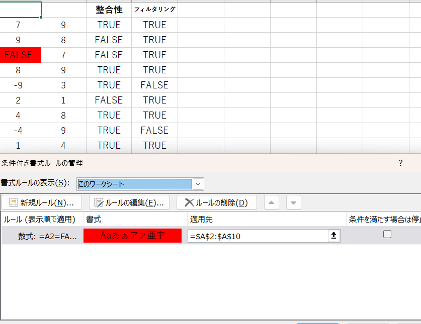
Task: Click the =$A$2:$A$10 applies-to field
Action: [258, 236]
